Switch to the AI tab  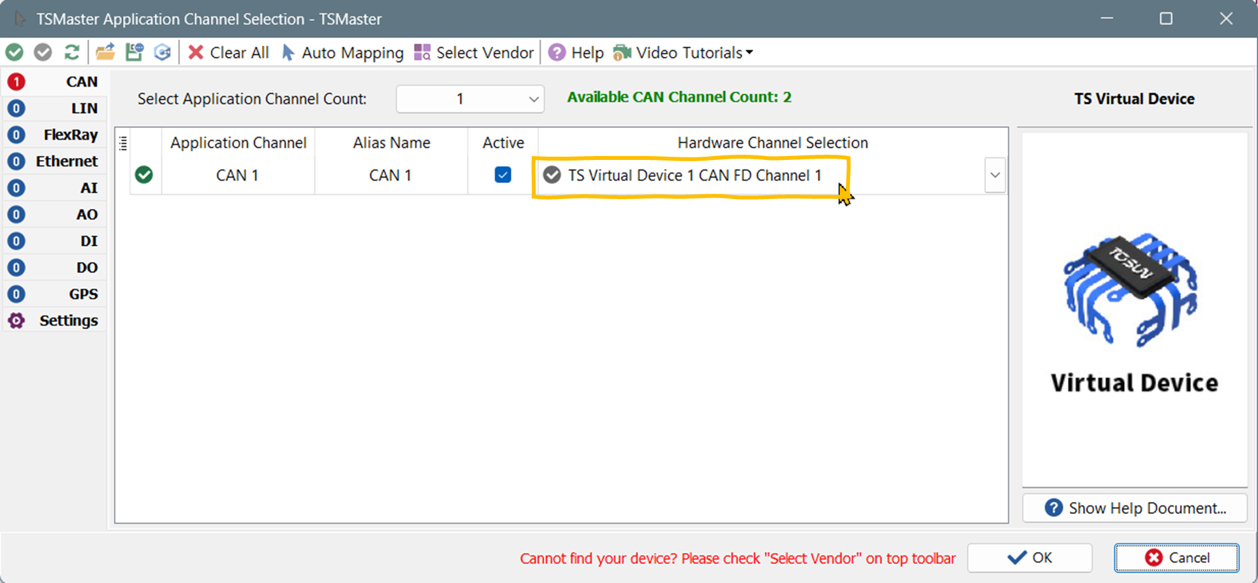tap(54, 188)
